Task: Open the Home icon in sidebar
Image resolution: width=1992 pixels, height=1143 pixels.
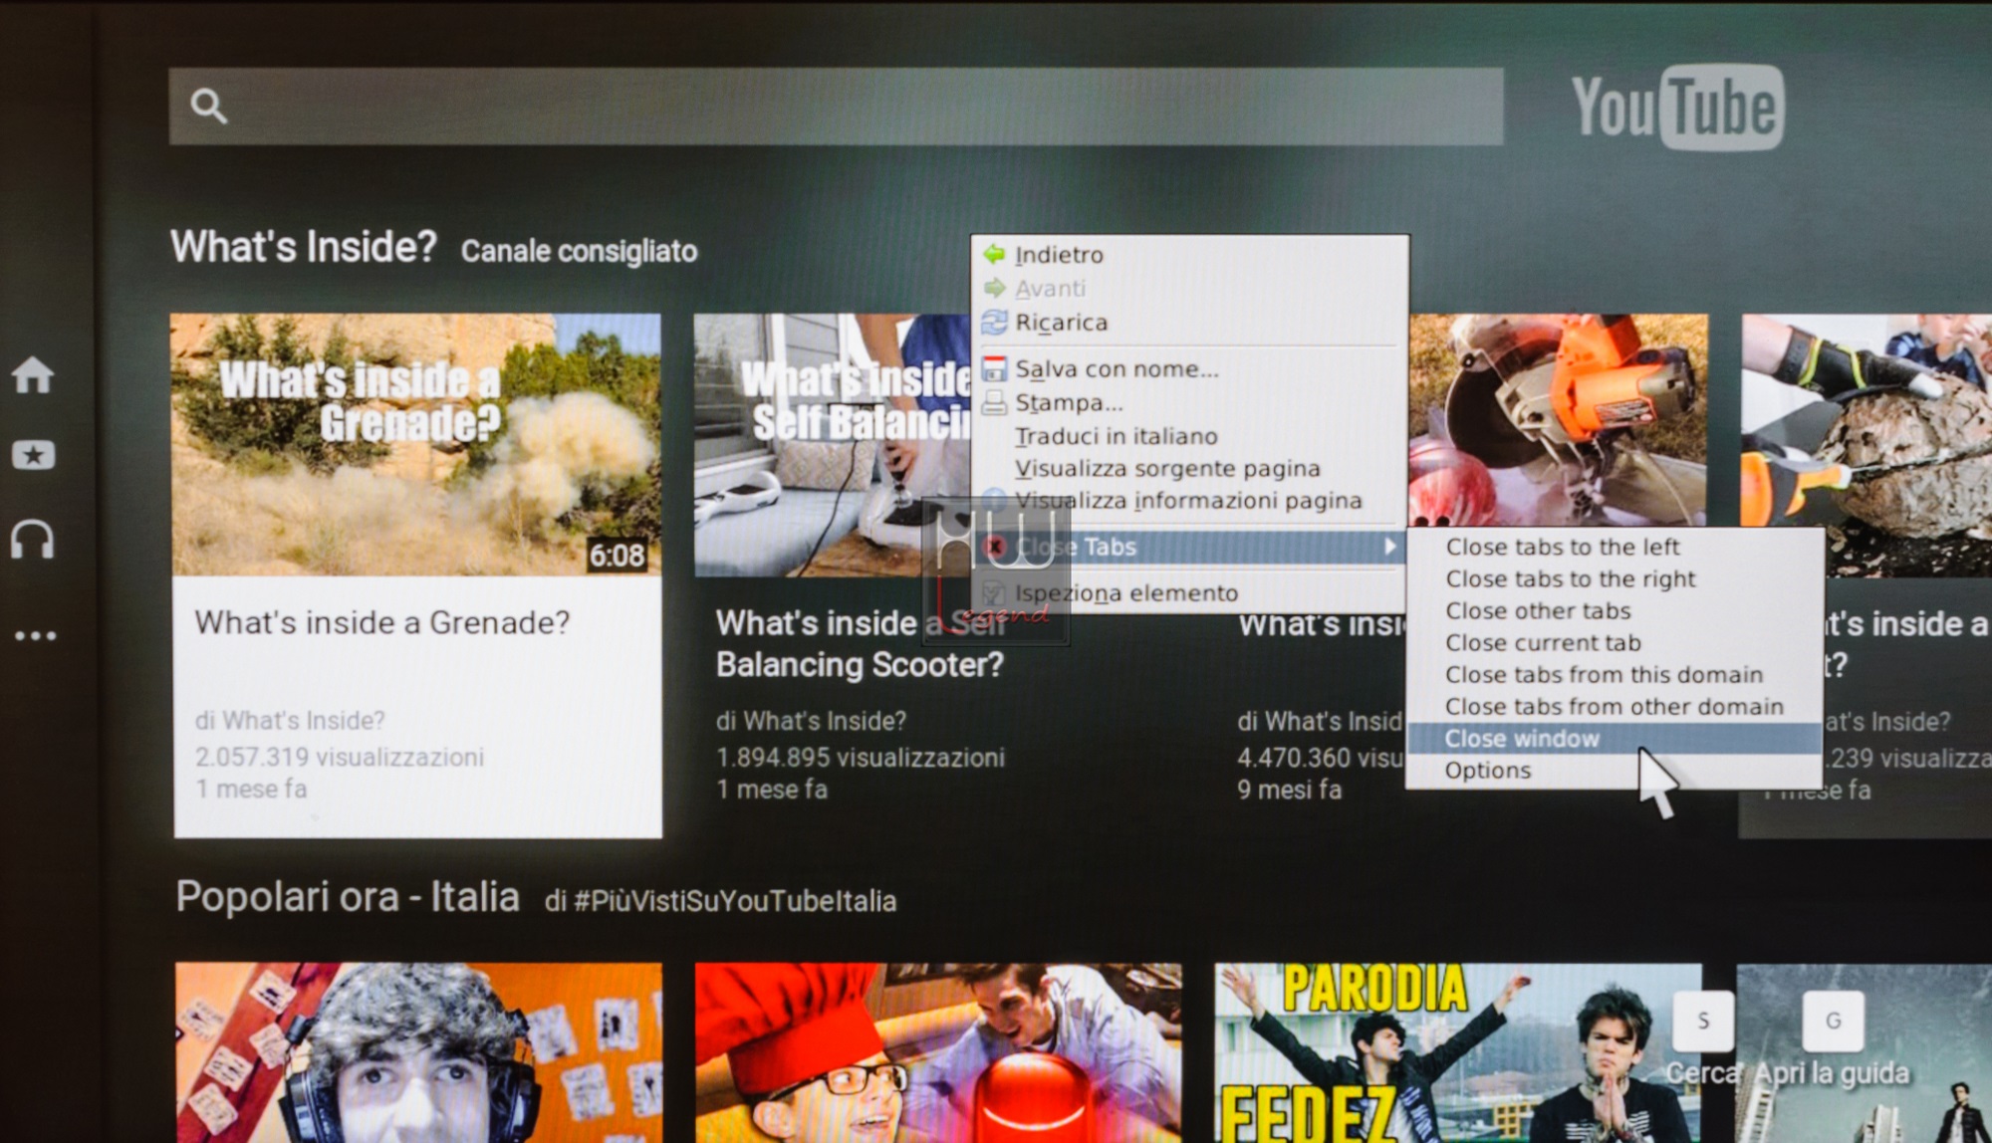Action: [x=33, y=375]
